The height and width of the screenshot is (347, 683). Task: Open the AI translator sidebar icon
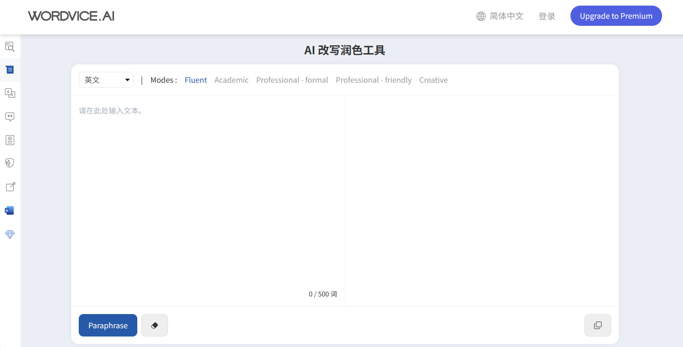(x=10, y=93)
